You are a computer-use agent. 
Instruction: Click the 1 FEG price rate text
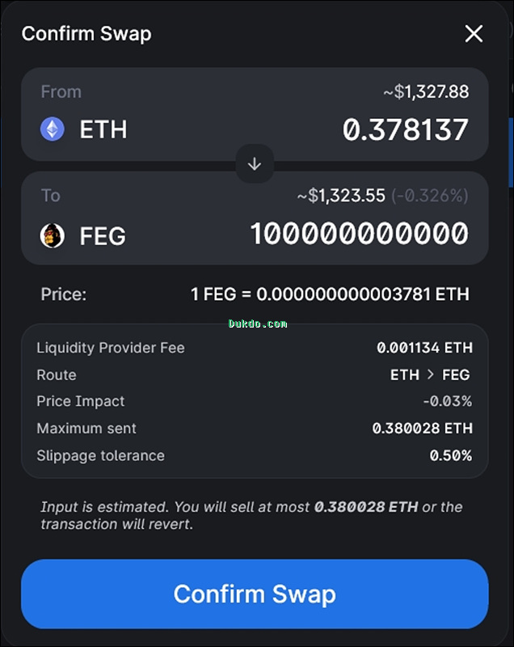coord(330,294)
